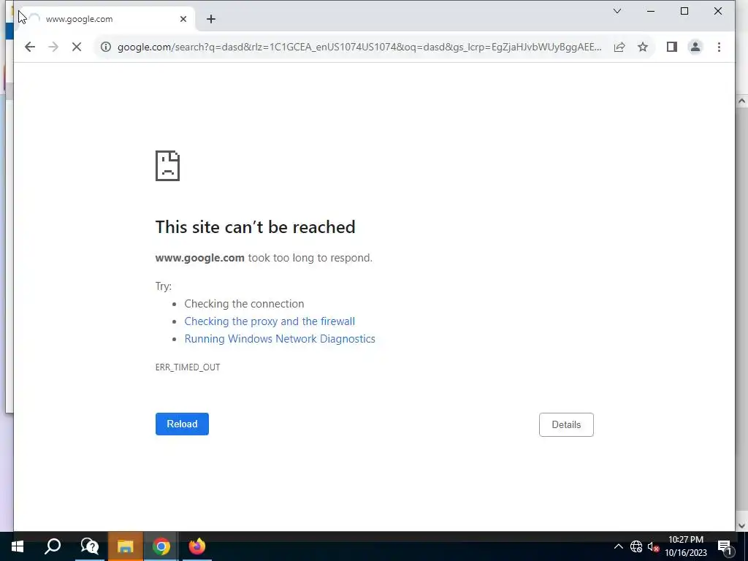Image resolution: width=748 pixels, height=561 pixels.
Task: Click the blue Reload button
Action: point(182,424)
